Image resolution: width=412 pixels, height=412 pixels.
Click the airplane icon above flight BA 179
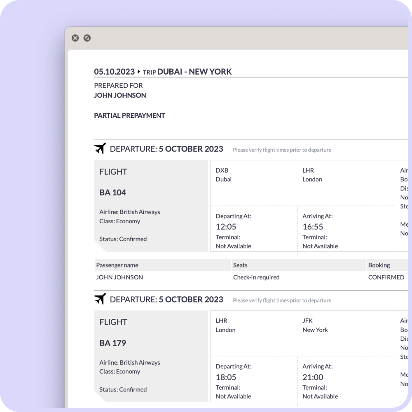100,299
